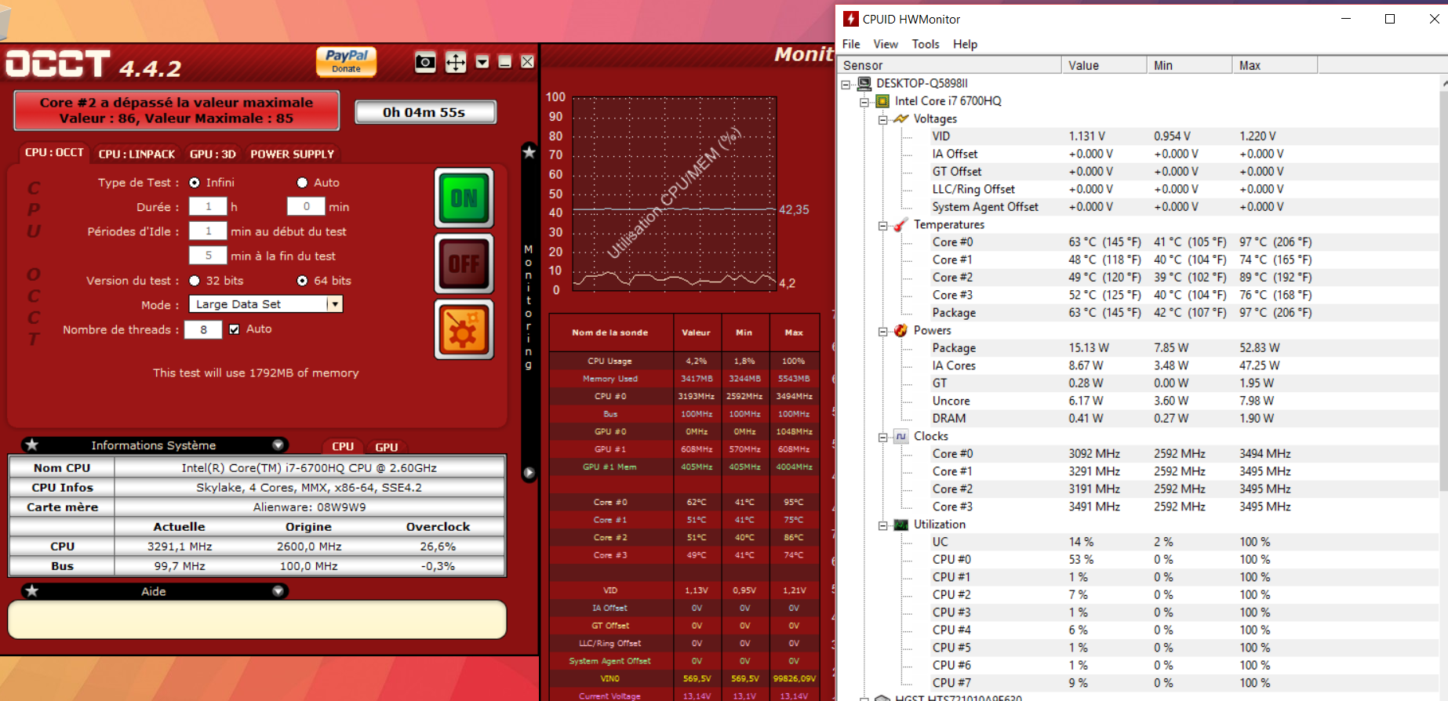Click the star icon beside Aide
This screenshot has height=701, width=1448.
(x=32, y=590)
